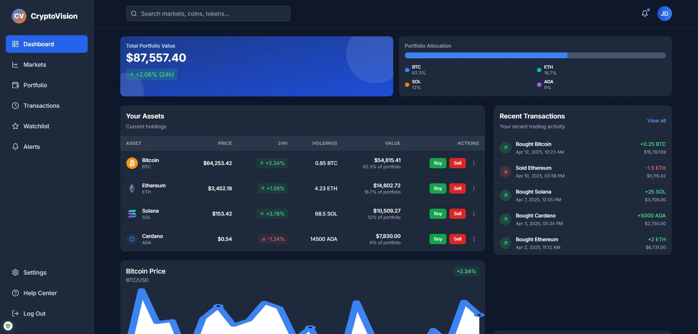The image size is (698, 334).
Task: Open View all recent transactions
Action: point(656,121)
